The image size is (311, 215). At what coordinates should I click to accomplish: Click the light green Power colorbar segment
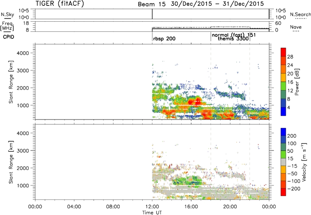point(283,86)
